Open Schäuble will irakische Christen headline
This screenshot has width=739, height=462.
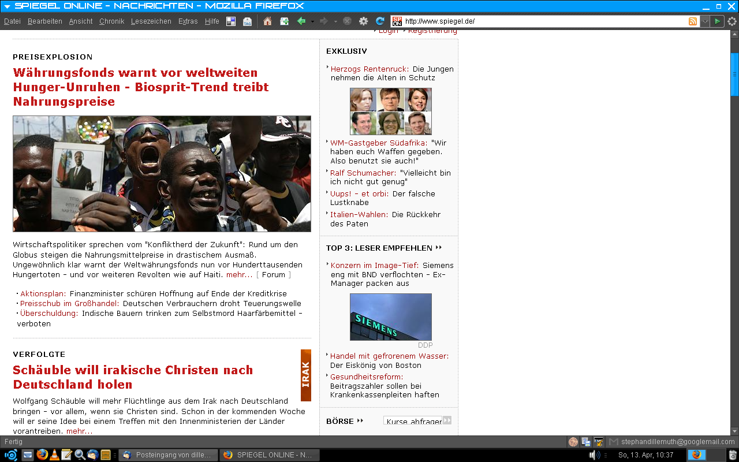(x=133, y=377)
